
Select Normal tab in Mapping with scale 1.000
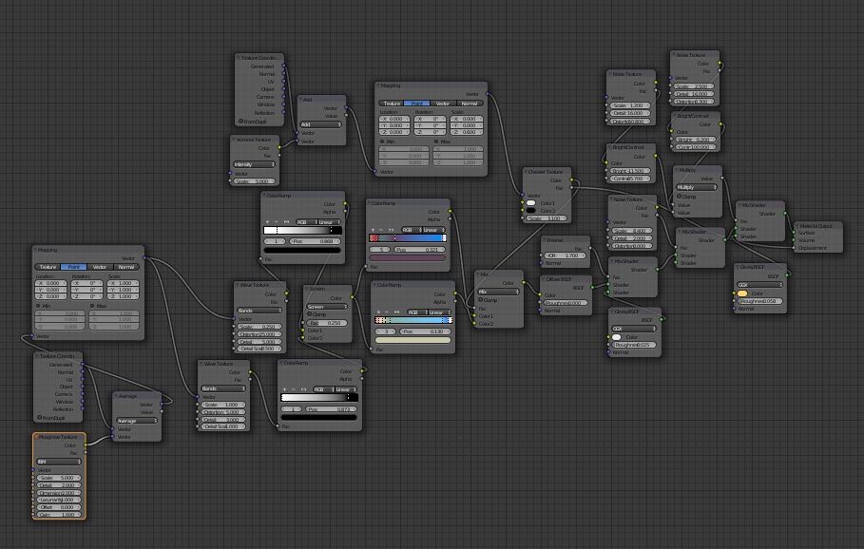(126, 267)
